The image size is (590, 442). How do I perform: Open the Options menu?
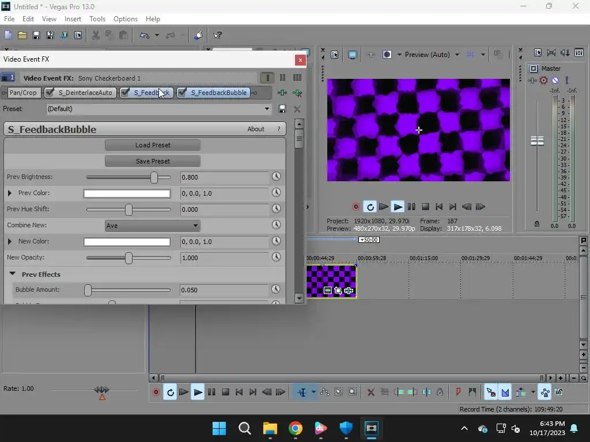125,19
